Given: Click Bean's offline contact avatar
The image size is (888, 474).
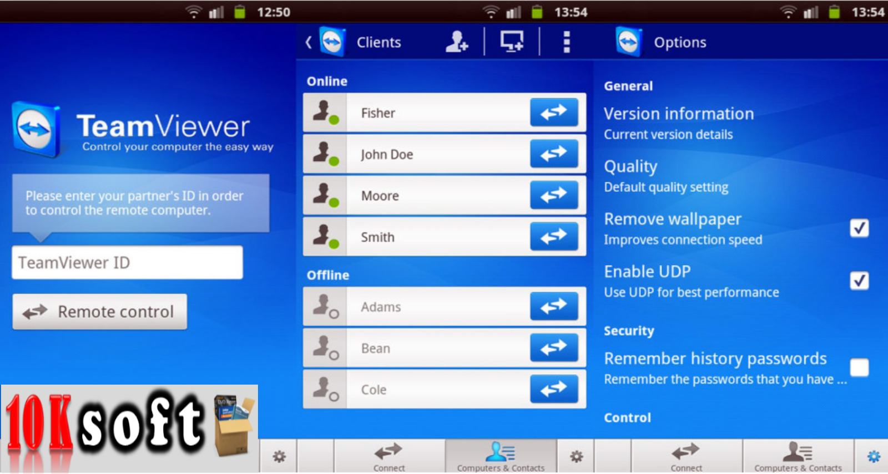Looking at the screenshot, I should 325,348.
